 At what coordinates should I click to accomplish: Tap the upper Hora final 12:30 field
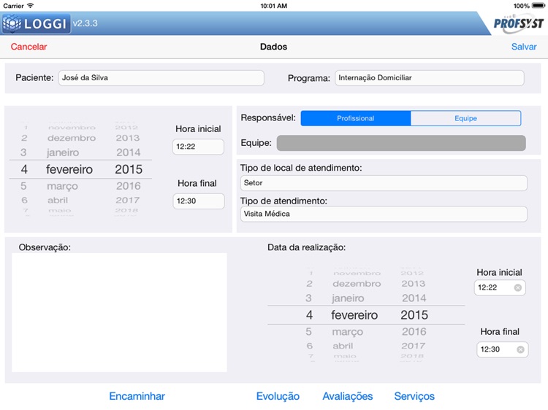[x=199, y=201]
